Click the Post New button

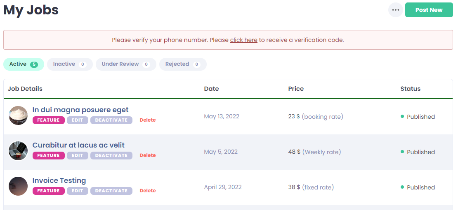(429, 10)
